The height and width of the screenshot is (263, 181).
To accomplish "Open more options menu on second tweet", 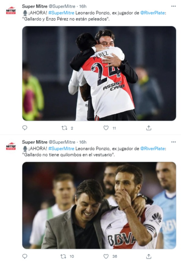I will (x=173, y=142).
